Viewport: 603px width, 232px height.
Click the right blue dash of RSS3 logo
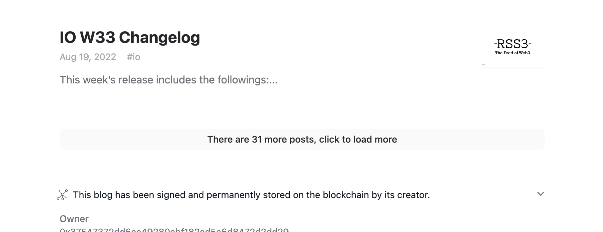530,44
